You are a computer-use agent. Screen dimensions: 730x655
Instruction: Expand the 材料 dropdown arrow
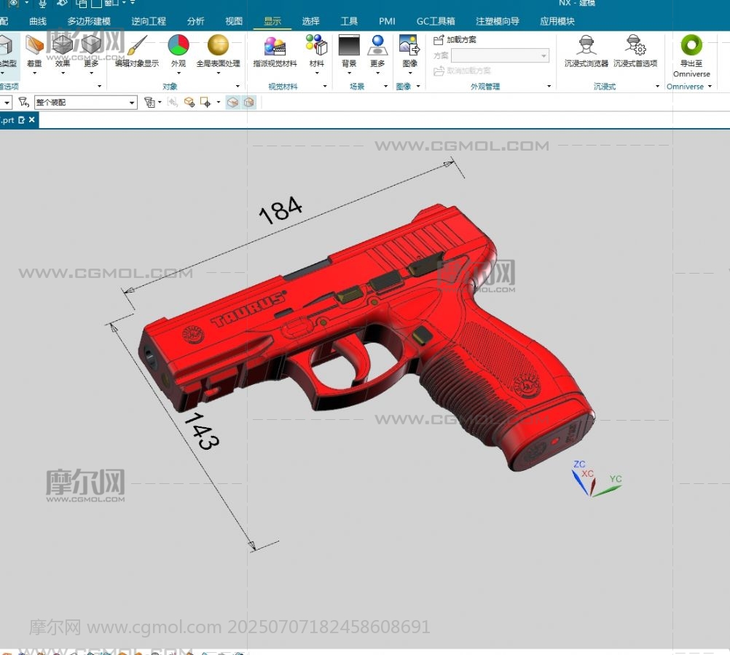(317, 73)
